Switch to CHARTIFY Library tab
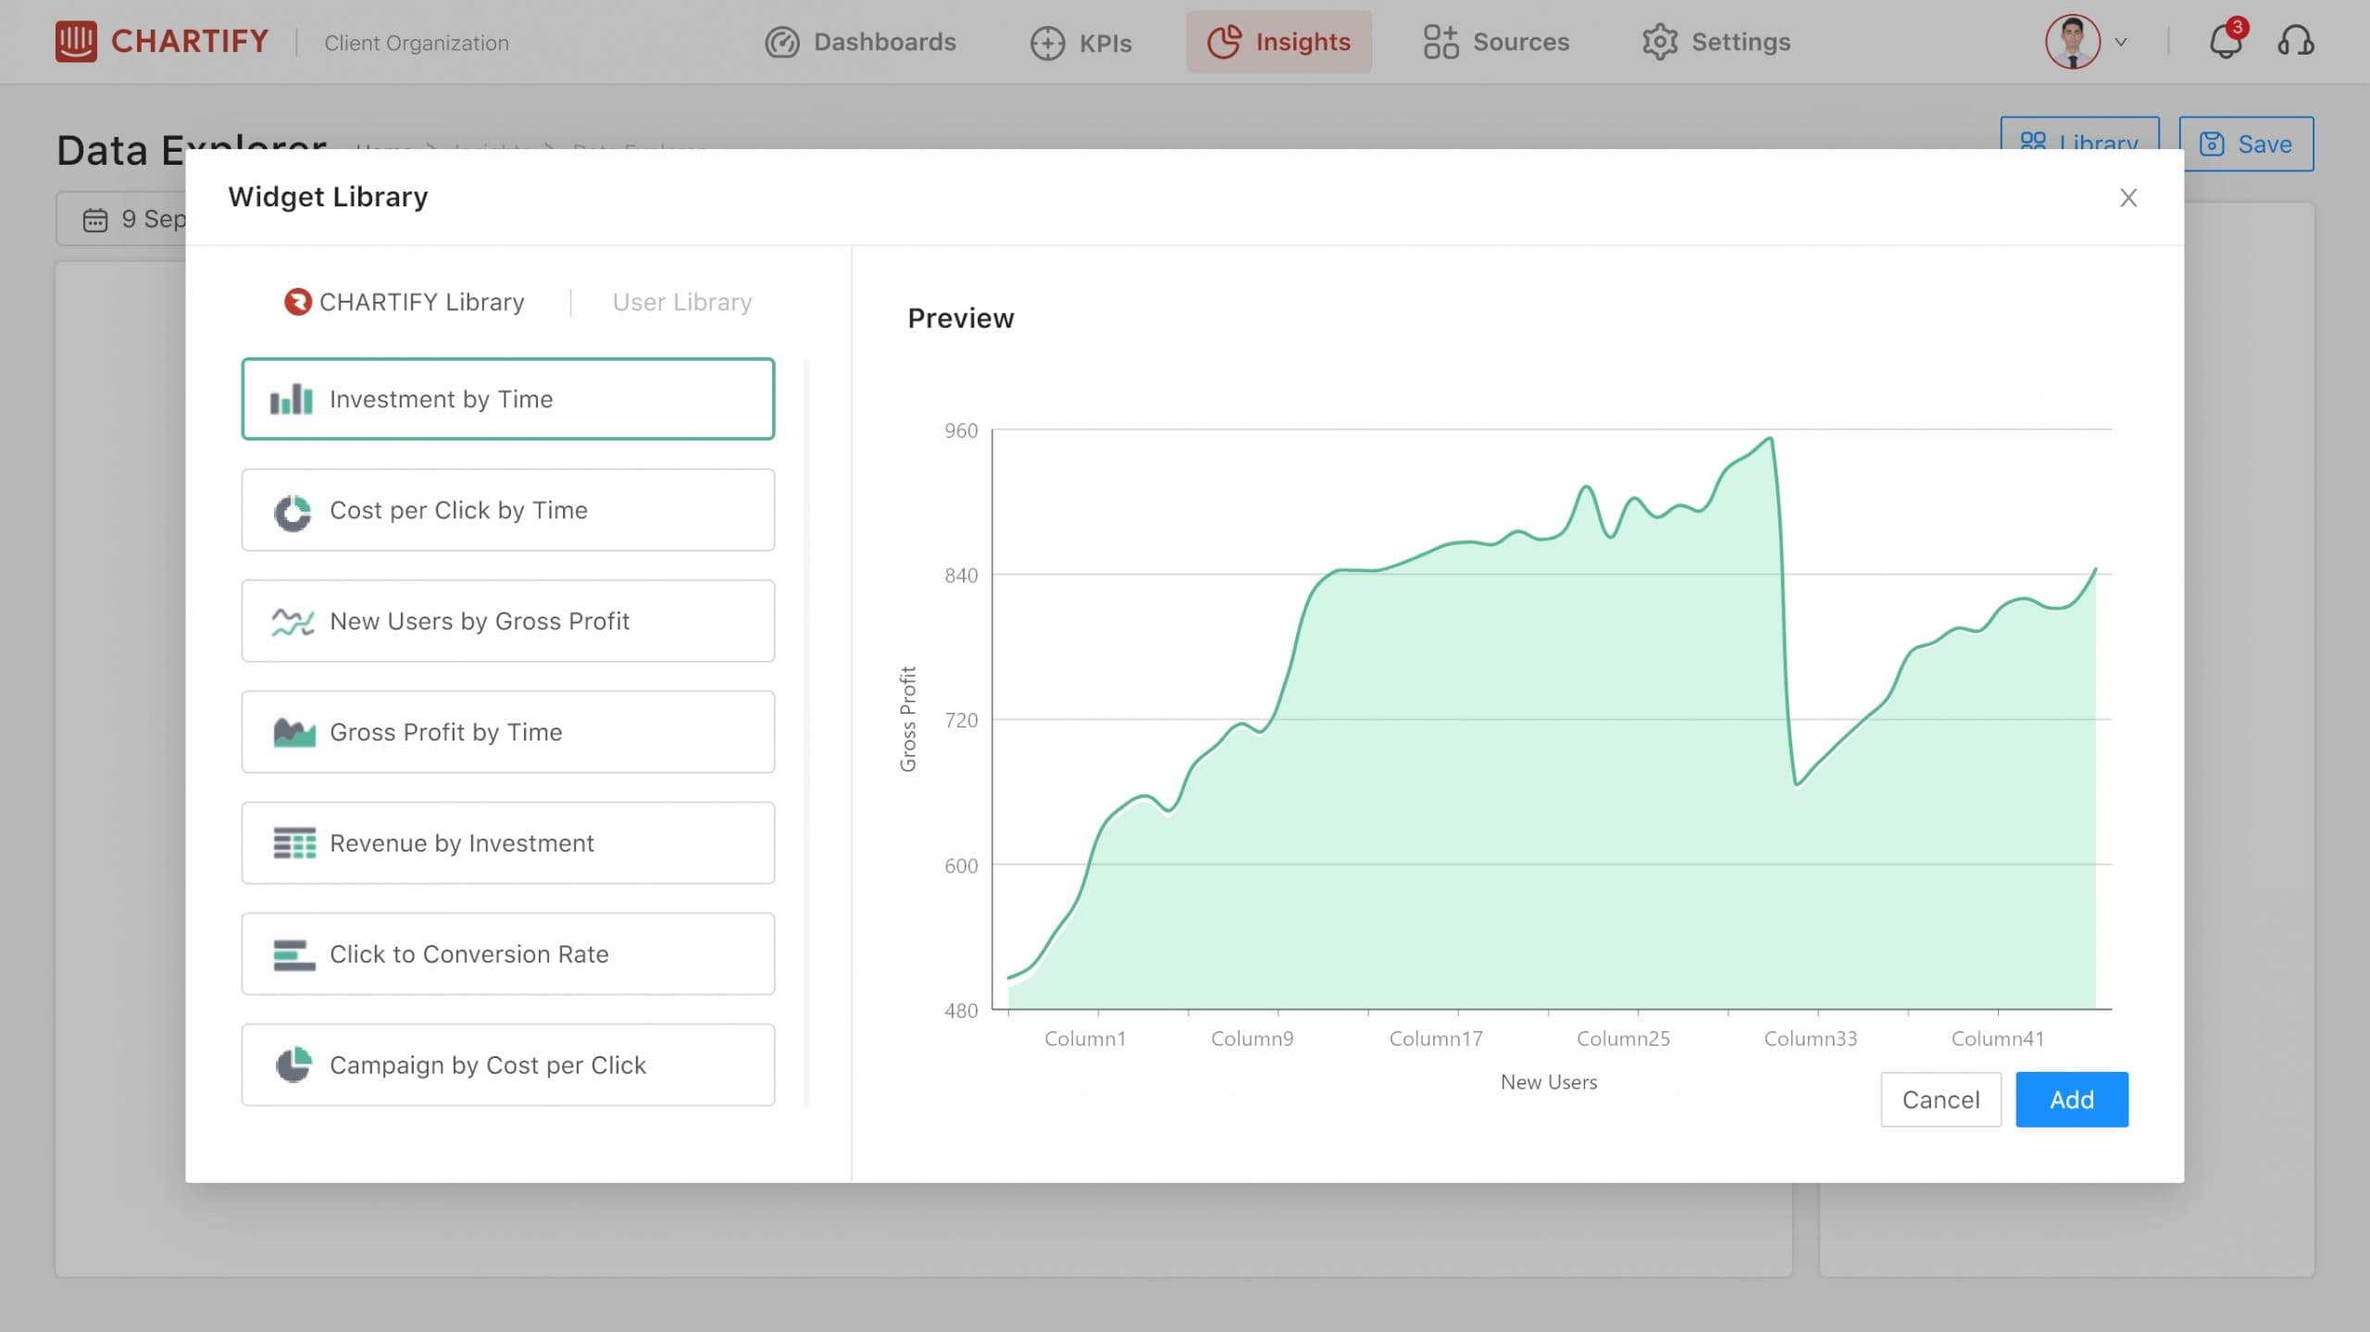This screenshot has height=1332, width=2370. coord(404,302)
